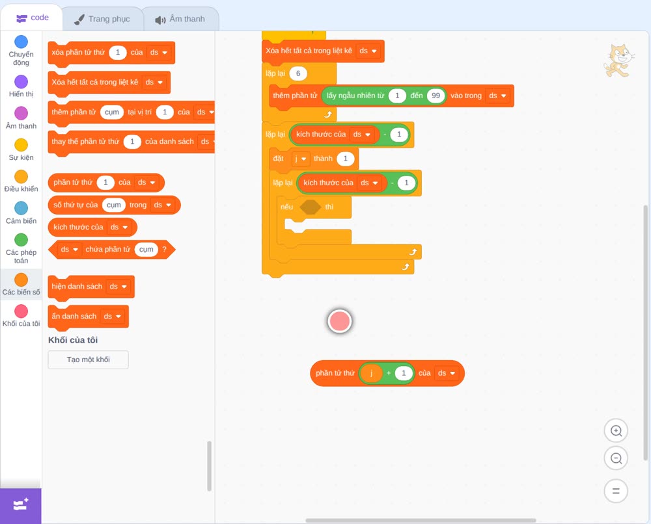Click the 'nếu' text in the if block
This screenshot has height=524, width=651.
point(287,207)
